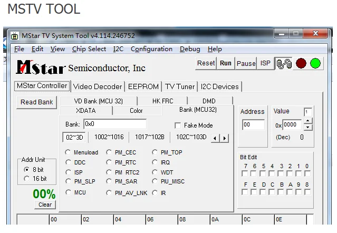Click the Value hex field showing 0000
This screenshot has height=233, width=337.
(x=292, y=125)
